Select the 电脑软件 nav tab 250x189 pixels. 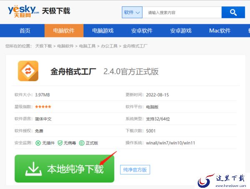[x=64, y=30]
